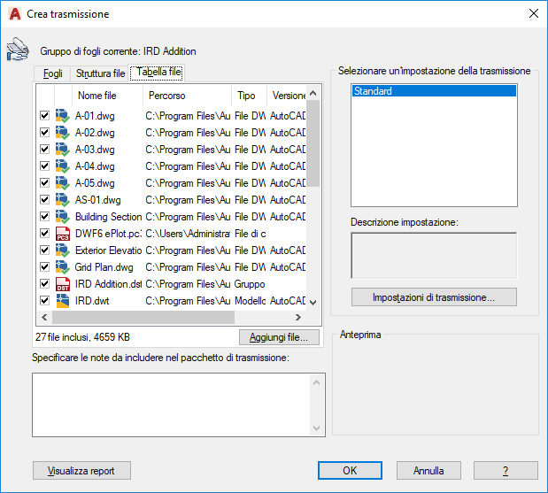
Task: Click the Modello type cell of IRD.dwt
Action: coord(250,301)
